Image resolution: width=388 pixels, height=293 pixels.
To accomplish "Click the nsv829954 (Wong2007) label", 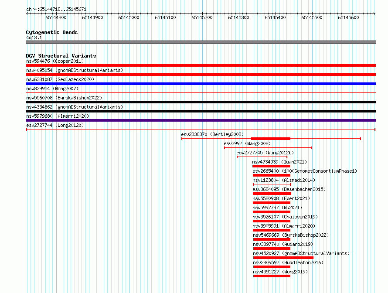I will click(x=52, y=89).
